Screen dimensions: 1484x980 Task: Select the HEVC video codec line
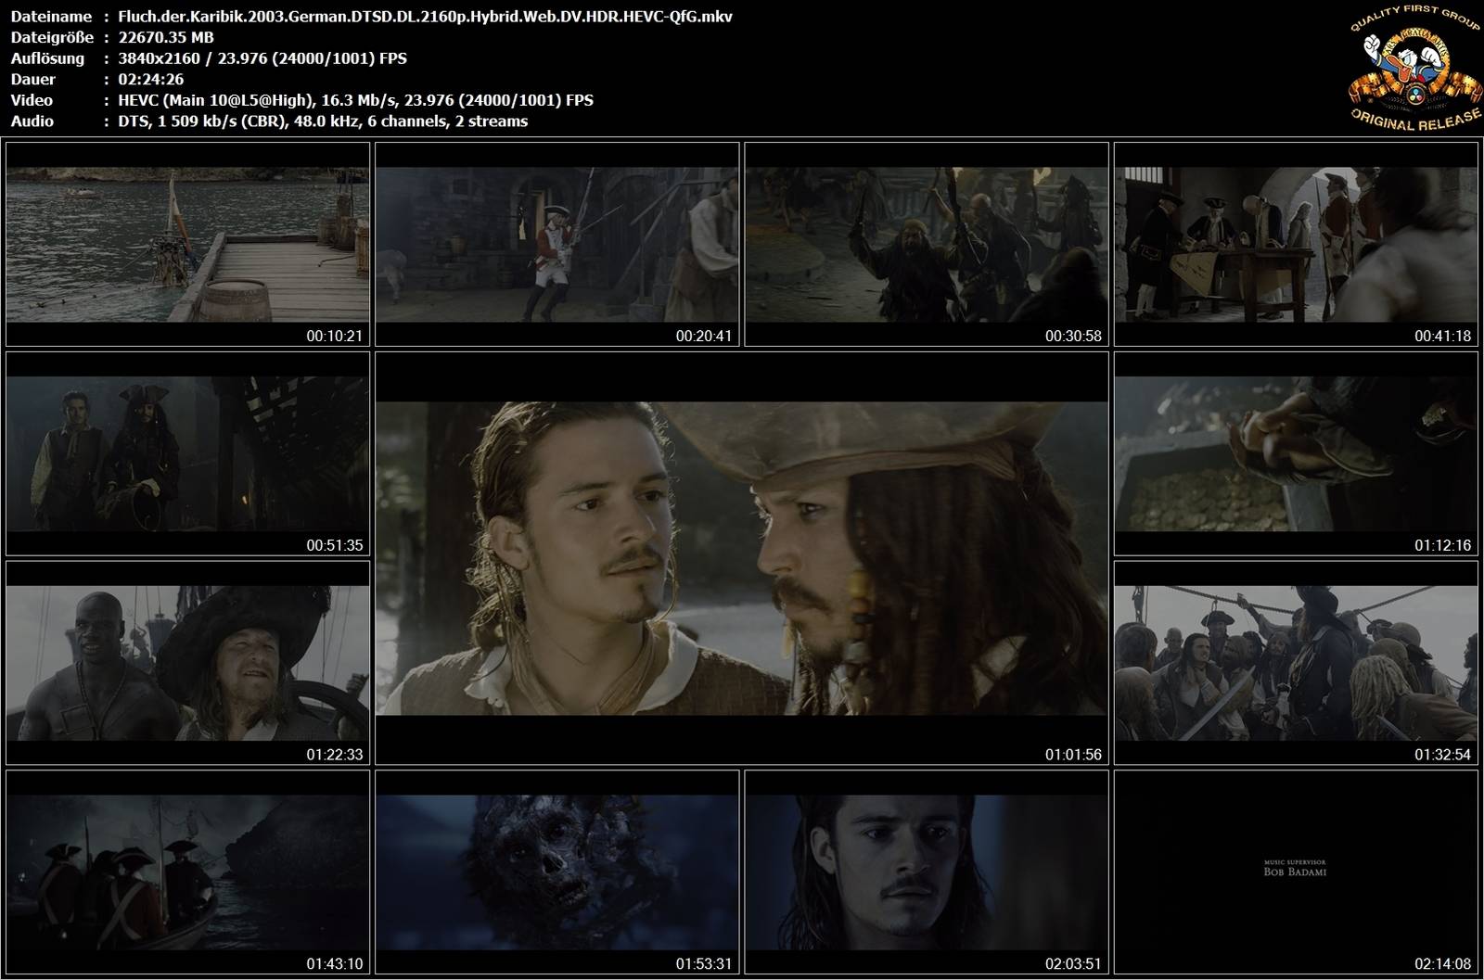click(x=355, y=100)
